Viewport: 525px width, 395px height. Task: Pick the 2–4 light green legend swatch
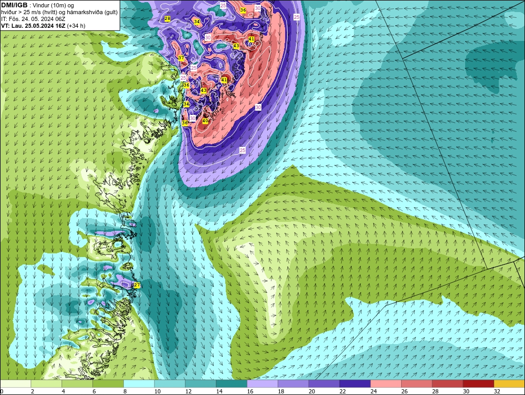click(x=46, y=383)
